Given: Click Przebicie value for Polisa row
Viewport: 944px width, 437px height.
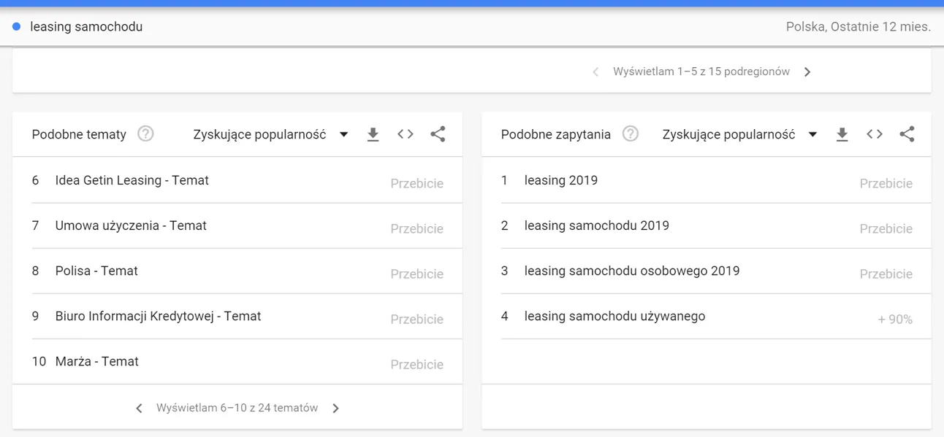Looking at the screenshot, I should coord(416,274).
